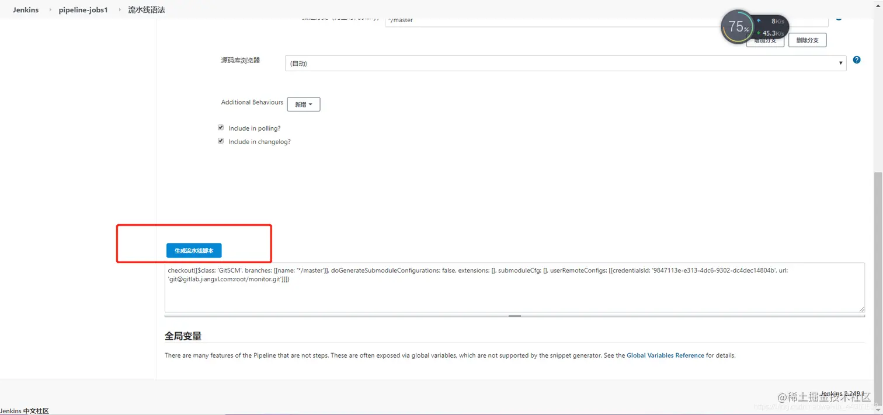Click the branch specifier */master field
This screenshot has width=883, height=415.
(606, 21)
